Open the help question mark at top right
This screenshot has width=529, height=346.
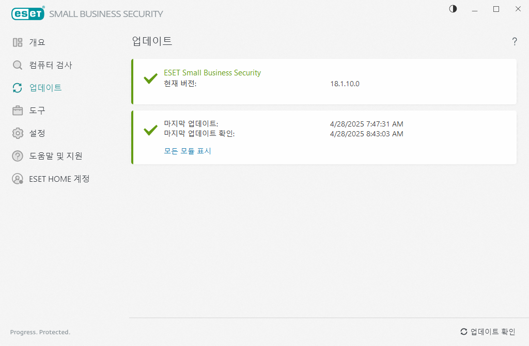point(515,42)
